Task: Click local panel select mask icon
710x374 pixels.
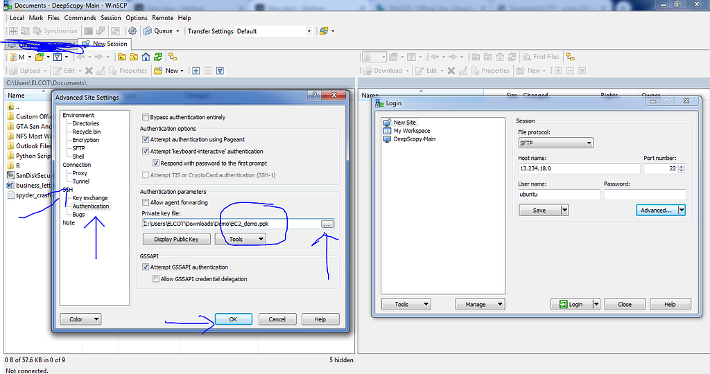Action: [x=220, y=71]
